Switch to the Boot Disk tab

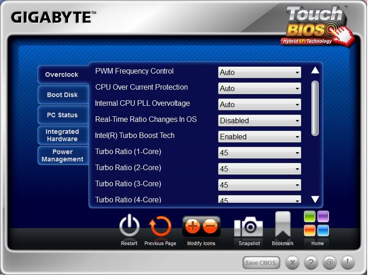[63, 95]
